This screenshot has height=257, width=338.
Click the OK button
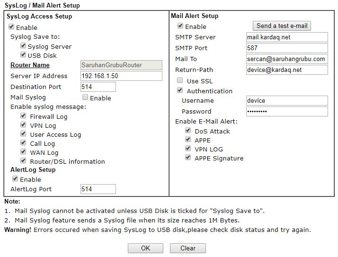click(x=145, y=248)
